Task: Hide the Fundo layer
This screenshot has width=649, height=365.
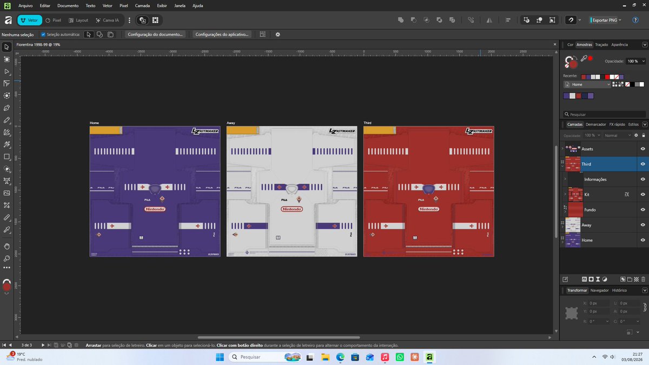Action: [643, 209]
